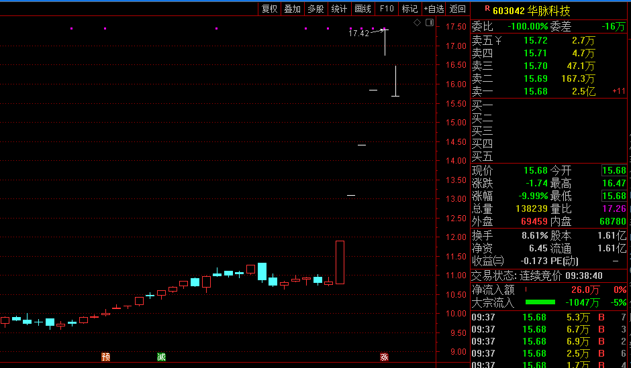This screenshot has height=368, width=631.
Task: Click the 内盘 68780 value
Action: [613, 221]
